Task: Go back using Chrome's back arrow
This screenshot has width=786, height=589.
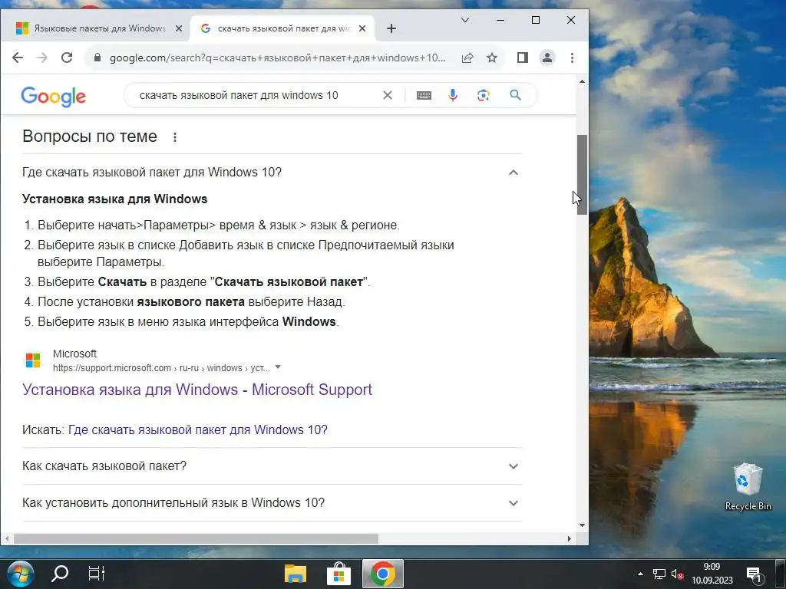Action: click(18, 58)
